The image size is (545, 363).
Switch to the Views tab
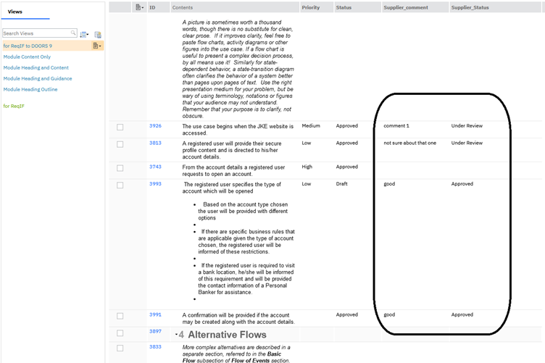tap(15, 12)
